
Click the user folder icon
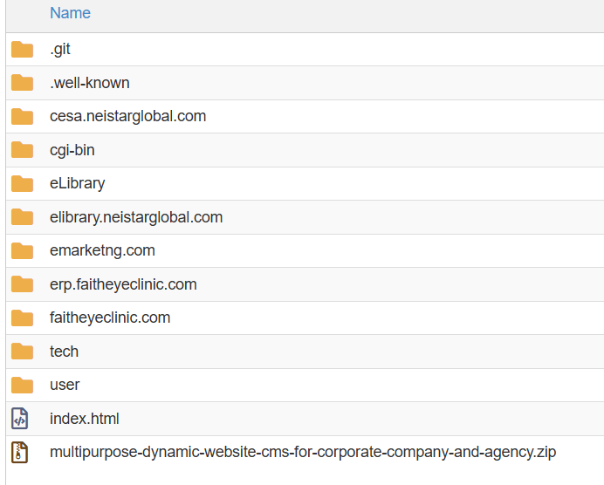[22, 385]
